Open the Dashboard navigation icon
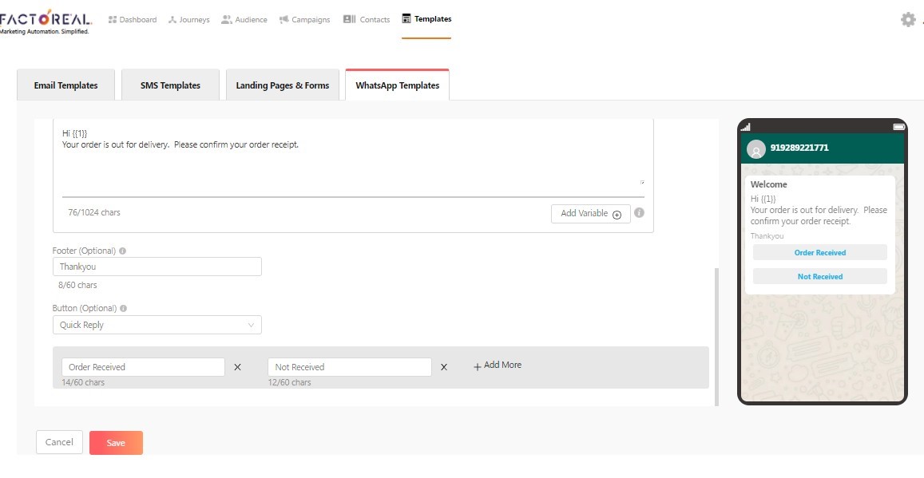924x478 pixels. pos(114,19)
